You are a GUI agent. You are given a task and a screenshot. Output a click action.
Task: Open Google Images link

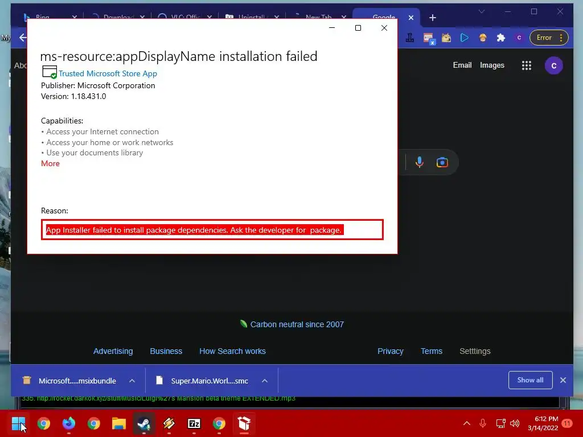tap(492, 65)
